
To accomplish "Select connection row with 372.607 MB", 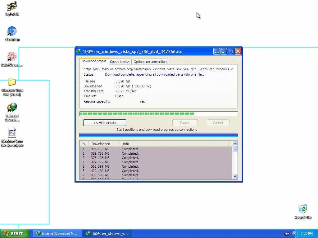I will [156, 162].
